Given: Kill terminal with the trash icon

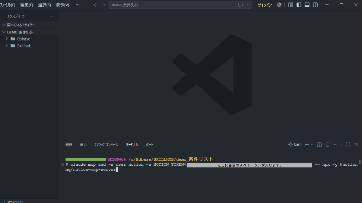Looking at the screenshot, I should [328, 144].
